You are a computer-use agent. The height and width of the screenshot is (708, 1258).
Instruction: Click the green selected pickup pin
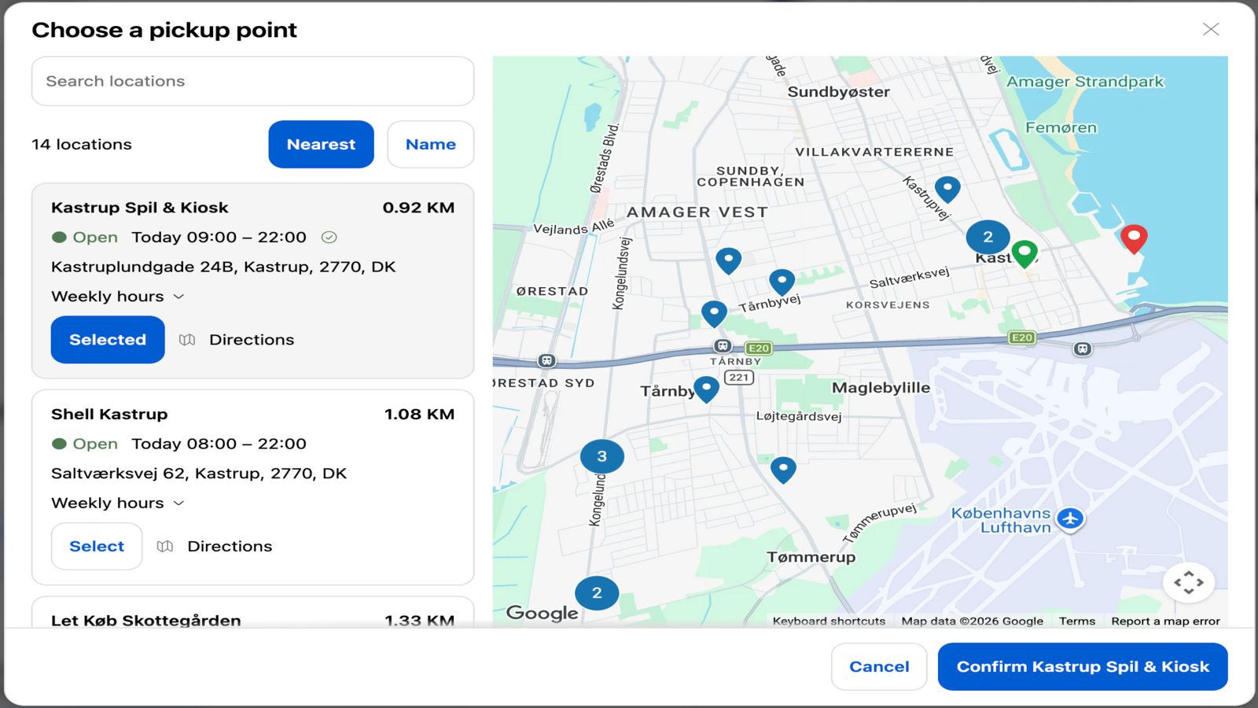1024,253
